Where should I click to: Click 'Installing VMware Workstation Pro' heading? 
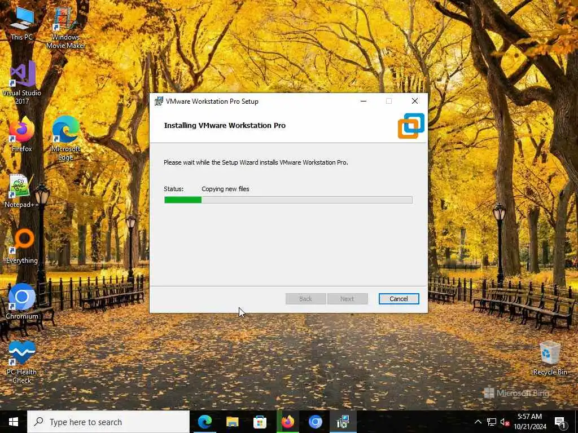(225, 126)
